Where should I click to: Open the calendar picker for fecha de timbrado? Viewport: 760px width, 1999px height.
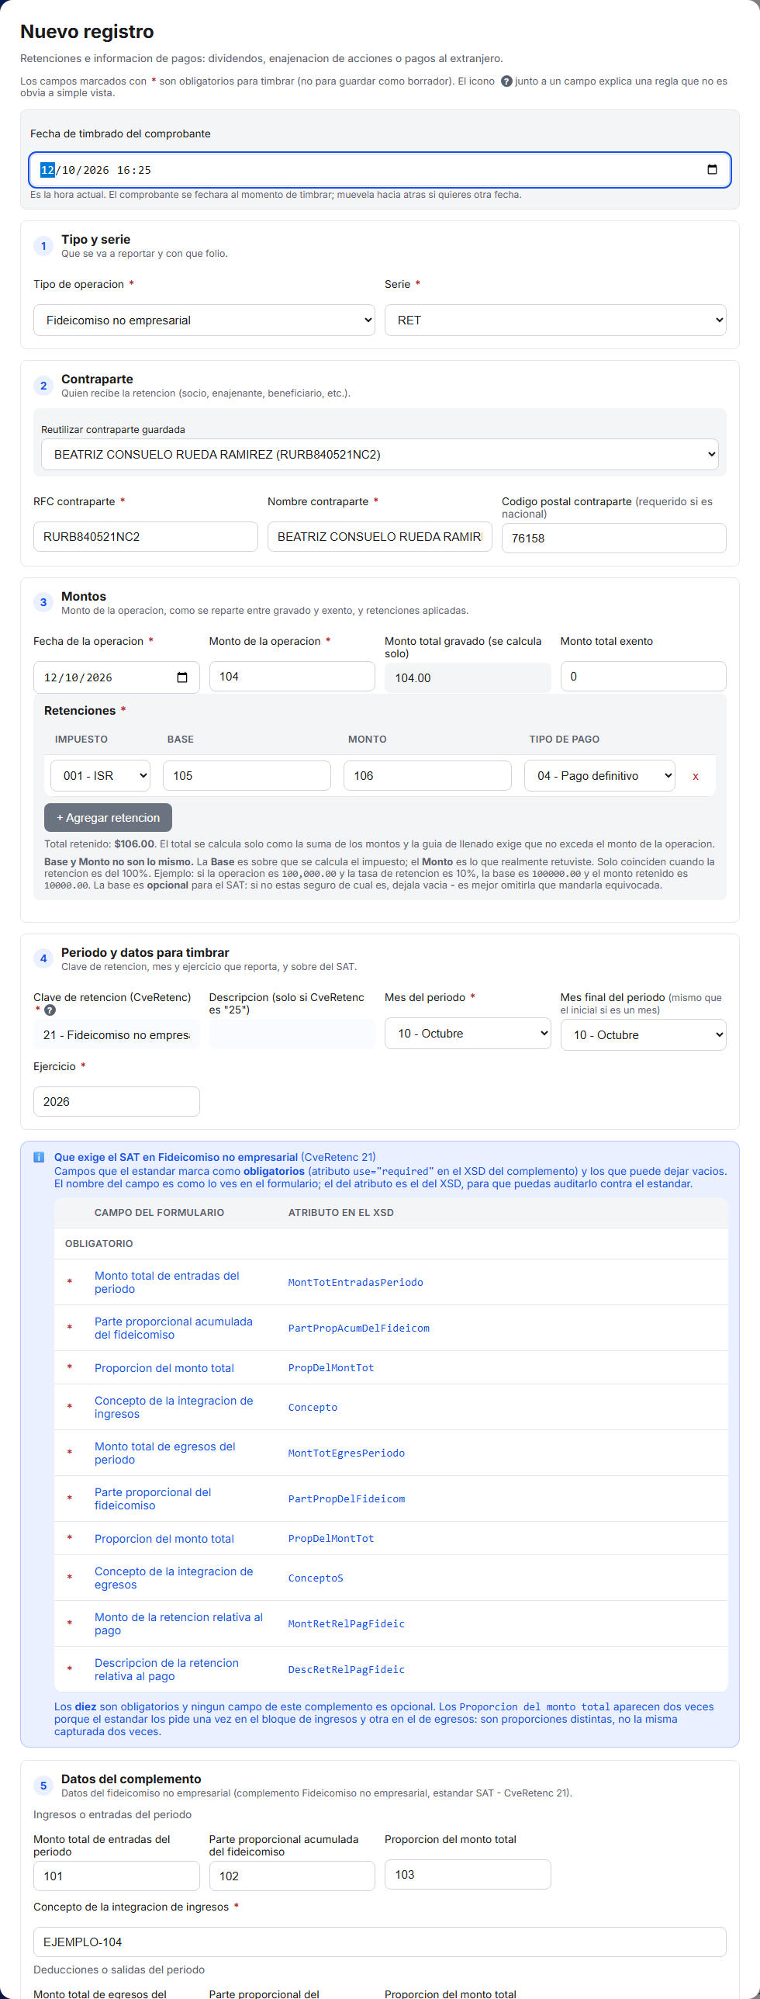712,170
